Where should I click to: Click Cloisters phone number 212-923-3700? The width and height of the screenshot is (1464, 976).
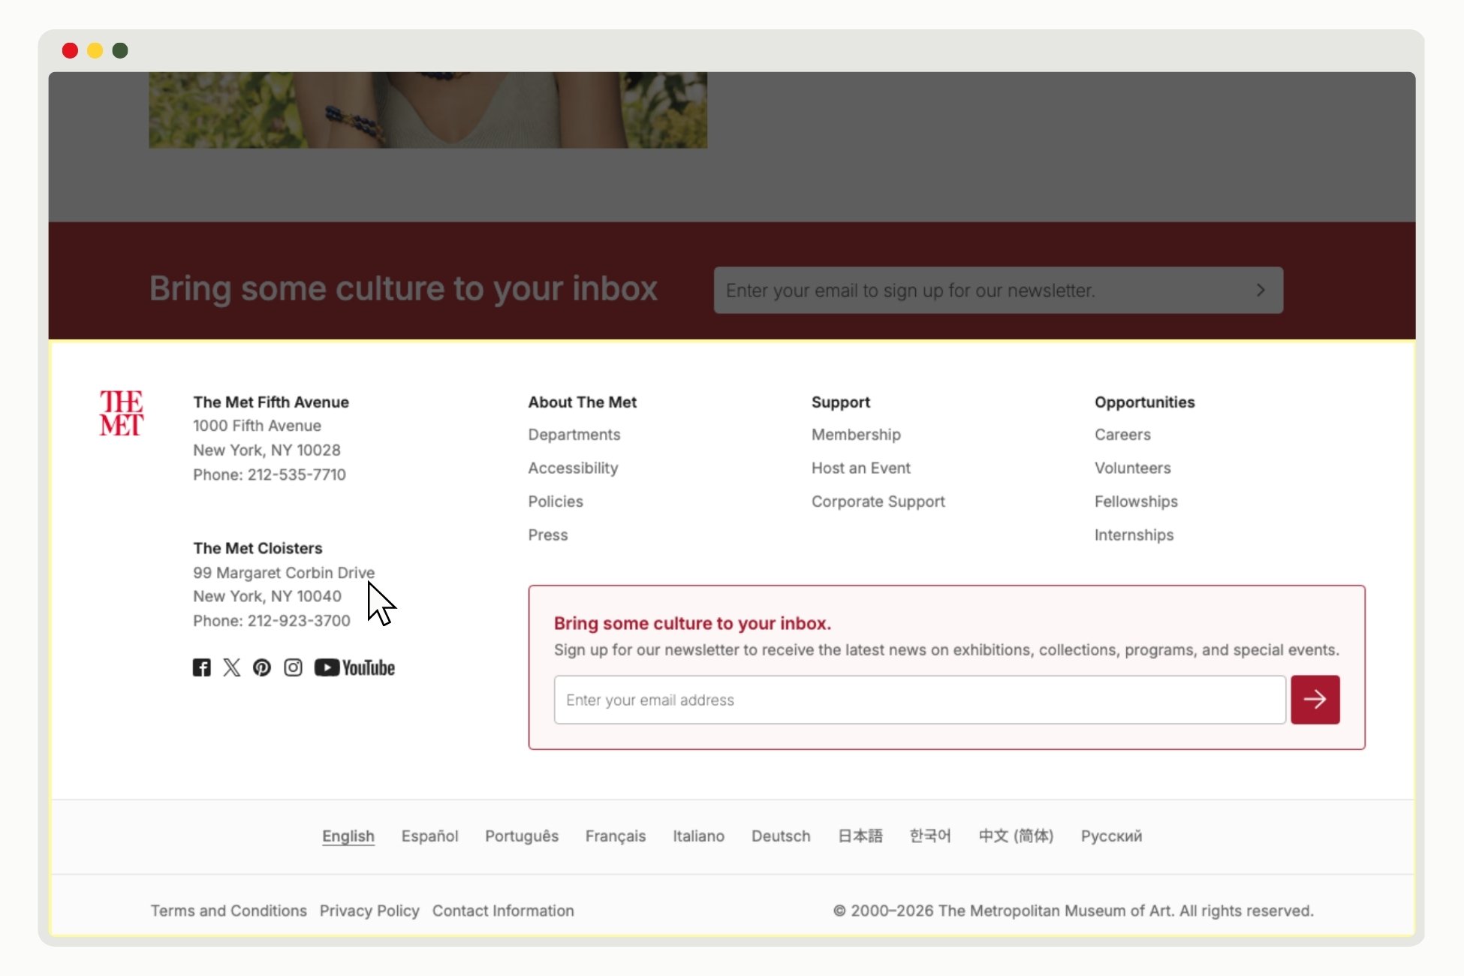pyautogui.click(x=299, y=621)
